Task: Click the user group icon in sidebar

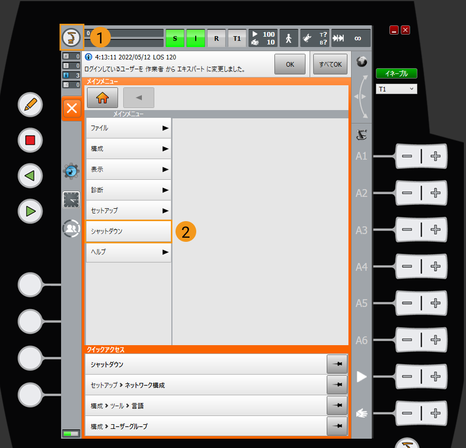Action: pos(71,228)
